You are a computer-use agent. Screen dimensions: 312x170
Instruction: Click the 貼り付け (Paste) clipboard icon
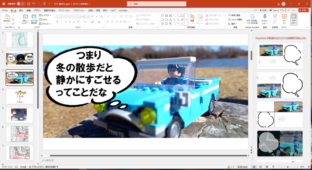[x=7, y=17]
